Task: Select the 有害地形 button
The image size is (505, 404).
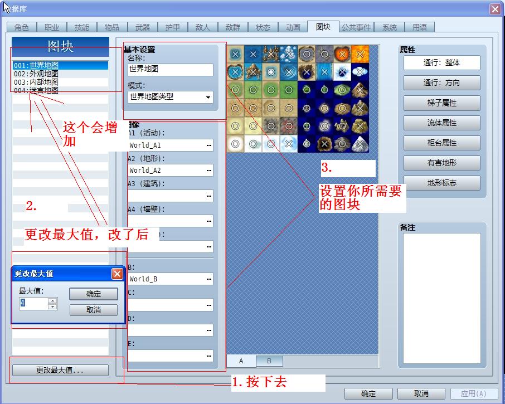Action: (442, 163)
